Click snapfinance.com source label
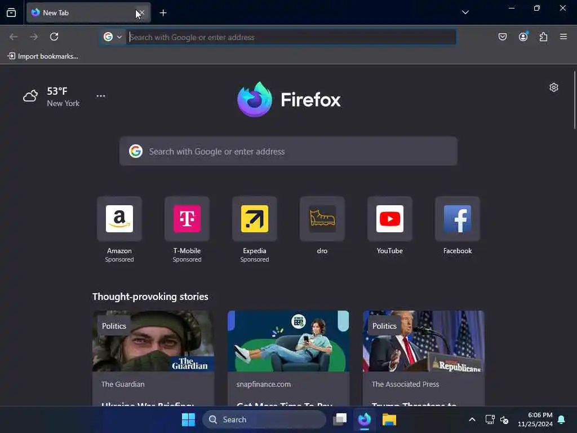Screen dimensions: 577x433 tap(264, 384)
